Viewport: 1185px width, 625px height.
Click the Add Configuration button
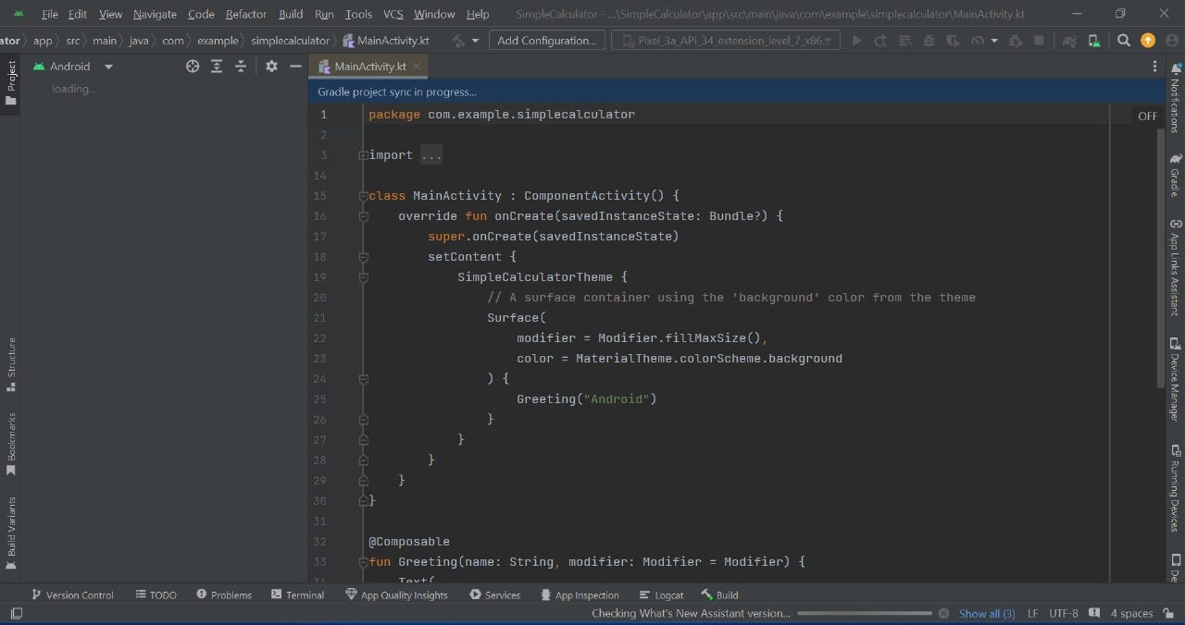547,41
